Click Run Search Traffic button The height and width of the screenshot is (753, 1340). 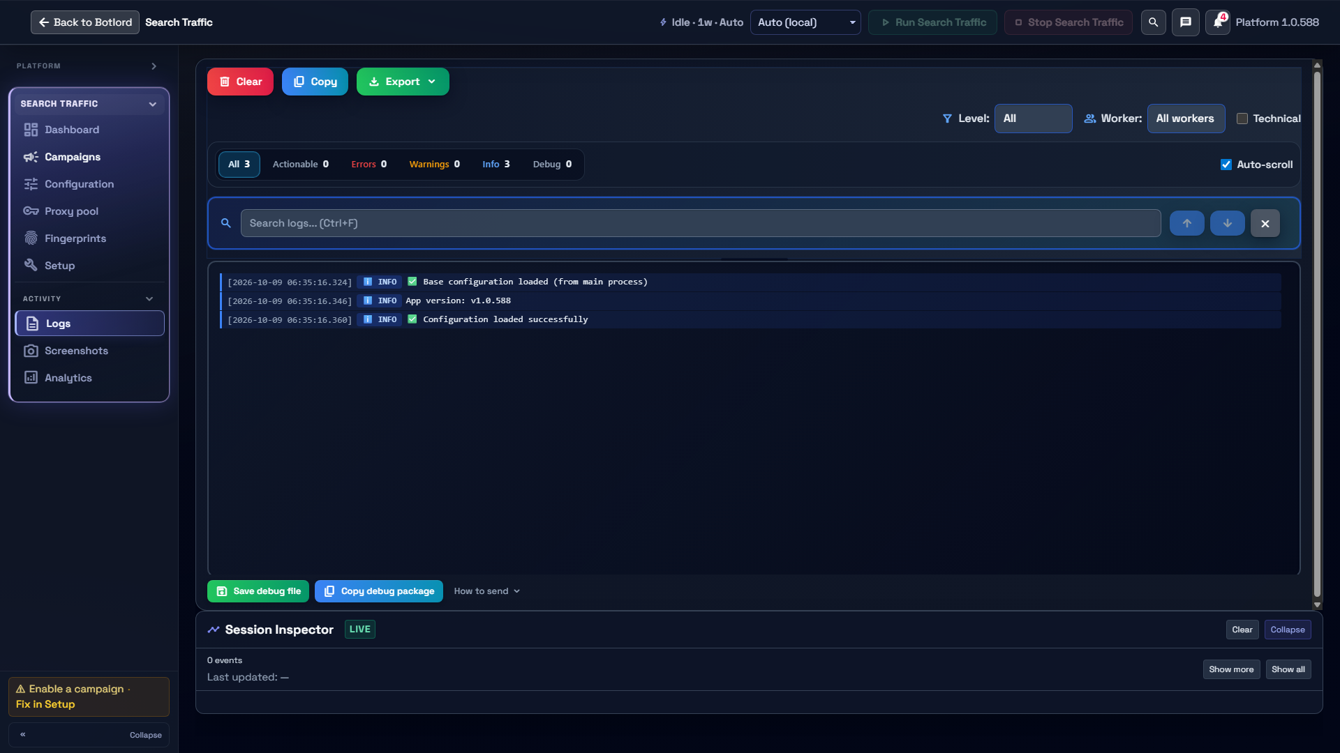point(932,22)
